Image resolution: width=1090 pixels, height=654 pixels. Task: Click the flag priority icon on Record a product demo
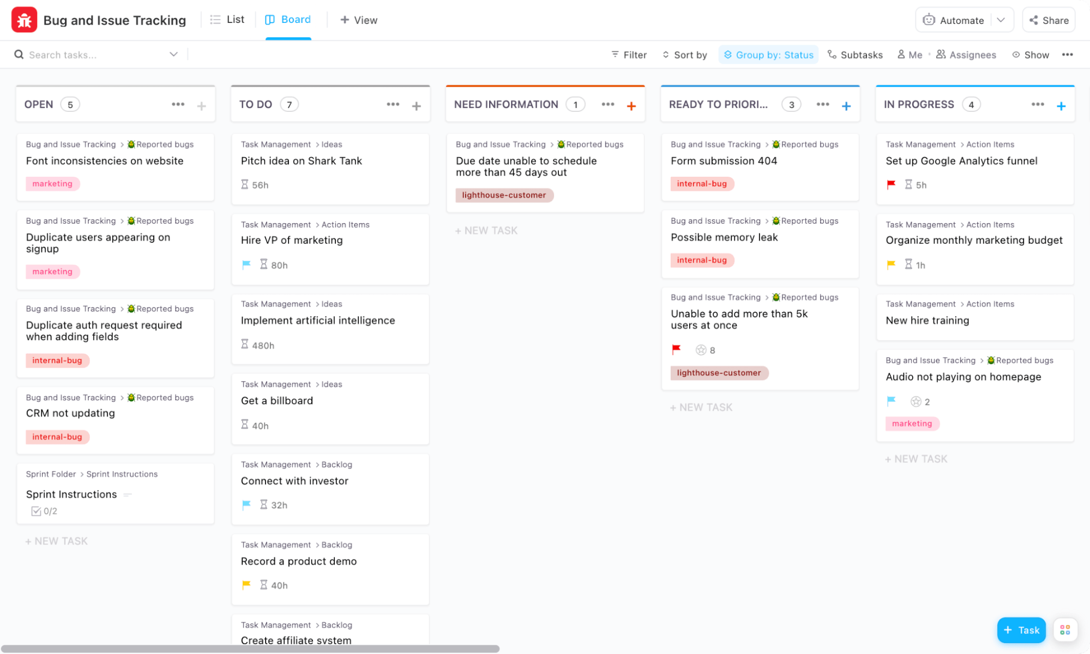pyautogui.click(x=246, y=585)
